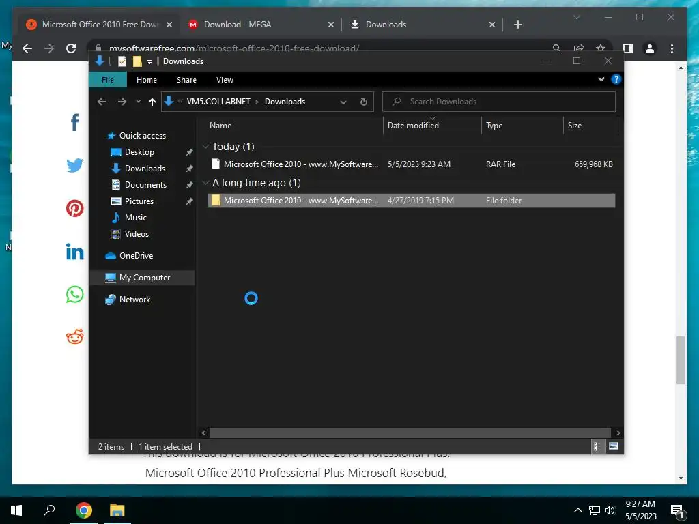This screenshot has height=524, width=699.
Task: Open Chrome three-dot menu
Action: click(x=672, y=48)
